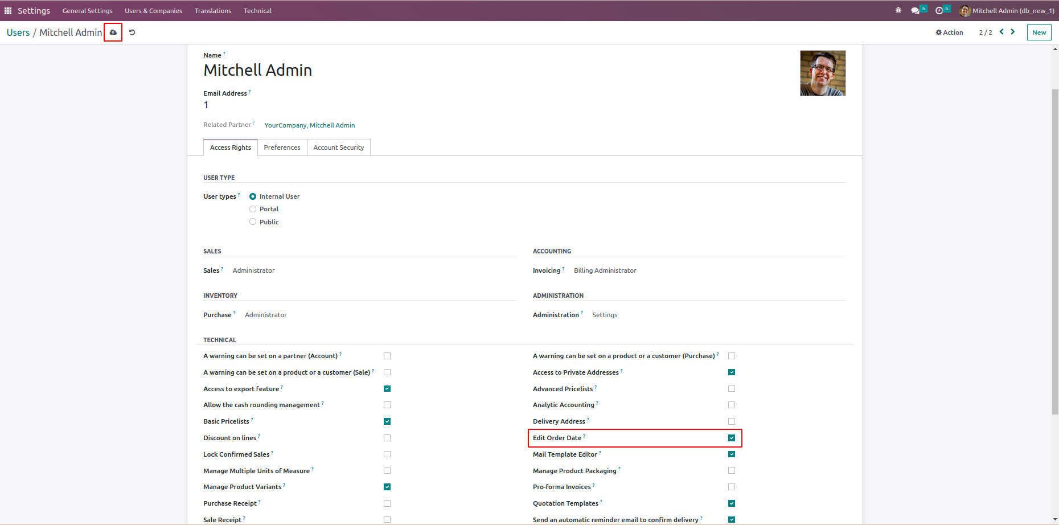Open the apps grid menu icon
Screen dimensions: 1059x525
point(8,11)
